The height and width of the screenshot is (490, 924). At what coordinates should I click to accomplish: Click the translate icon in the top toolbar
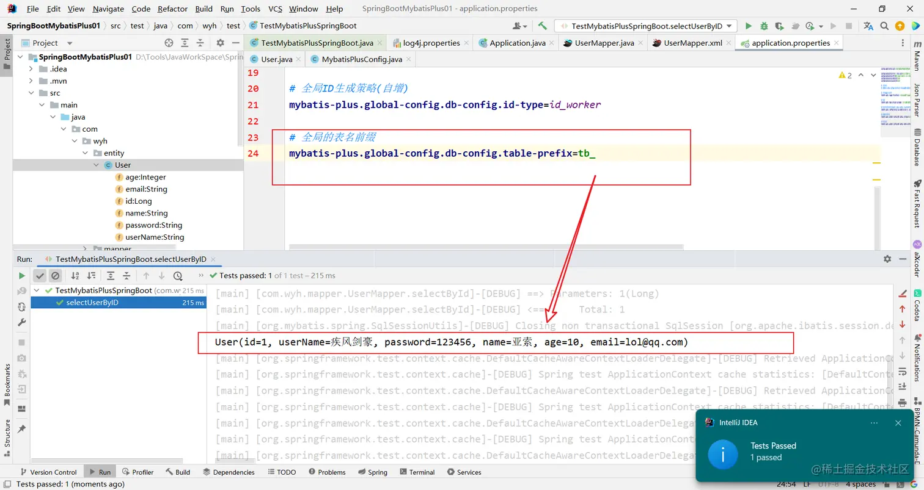tap(868, 26)
